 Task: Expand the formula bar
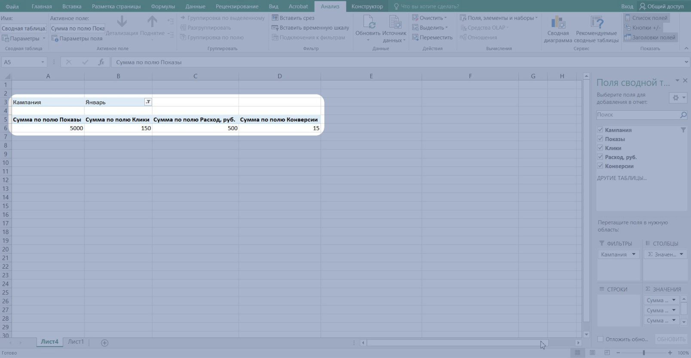point(686,62)
